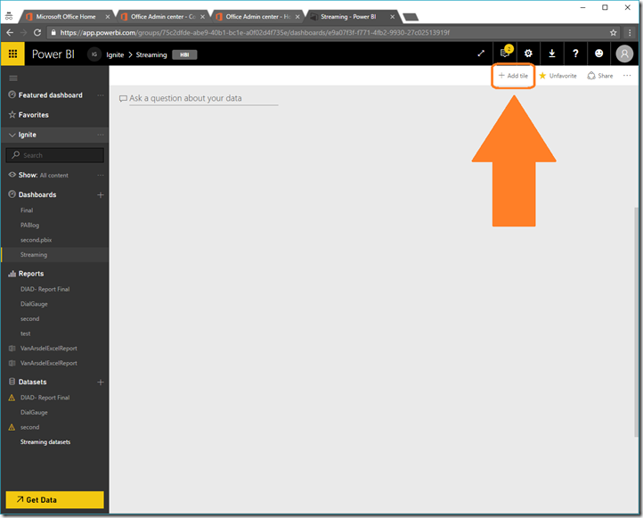Select the Streaming dashboard in sidebar
The image size is (643, 518).
[34, 255]
